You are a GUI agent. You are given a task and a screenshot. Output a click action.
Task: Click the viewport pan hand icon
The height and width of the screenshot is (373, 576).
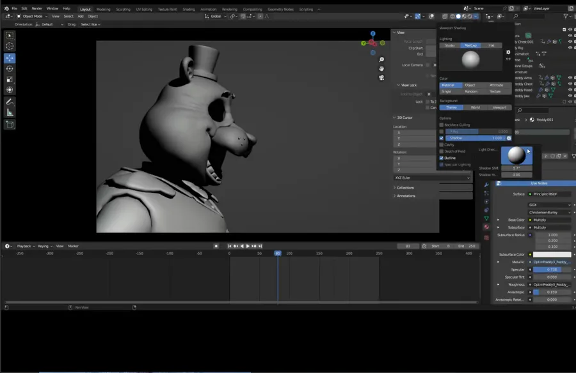tap(381, 68)
